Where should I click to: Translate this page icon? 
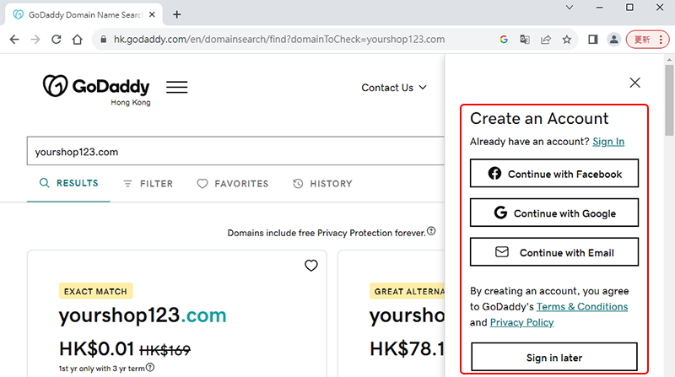point(525,40)
